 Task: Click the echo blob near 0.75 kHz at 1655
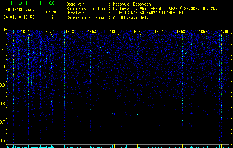[114, 114]
